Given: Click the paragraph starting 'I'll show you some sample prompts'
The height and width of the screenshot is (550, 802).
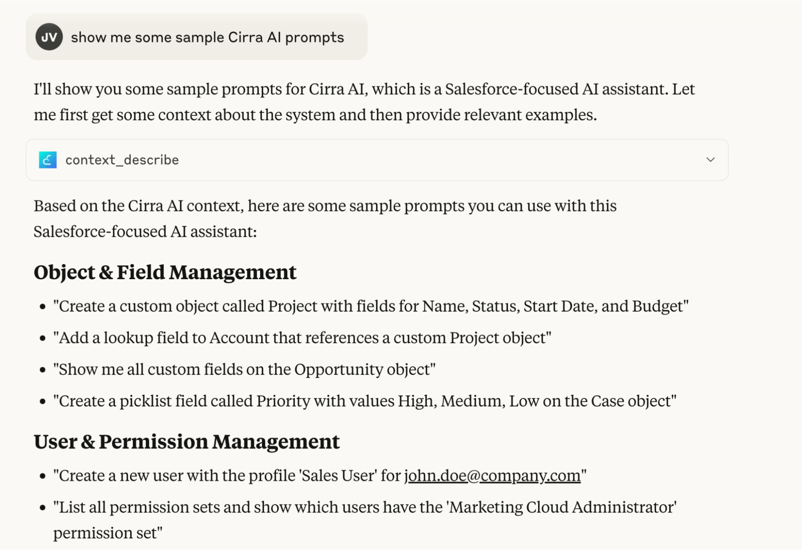Looking at the screenshot, I should pos(363,101).
